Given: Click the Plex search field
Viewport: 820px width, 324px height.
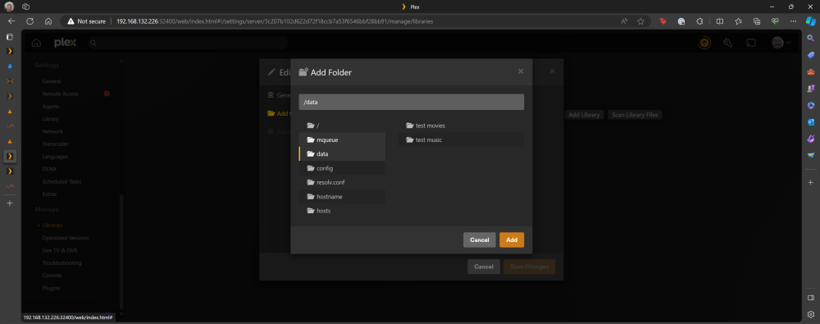Looking at the screenshot, I should tap(189, 43).
